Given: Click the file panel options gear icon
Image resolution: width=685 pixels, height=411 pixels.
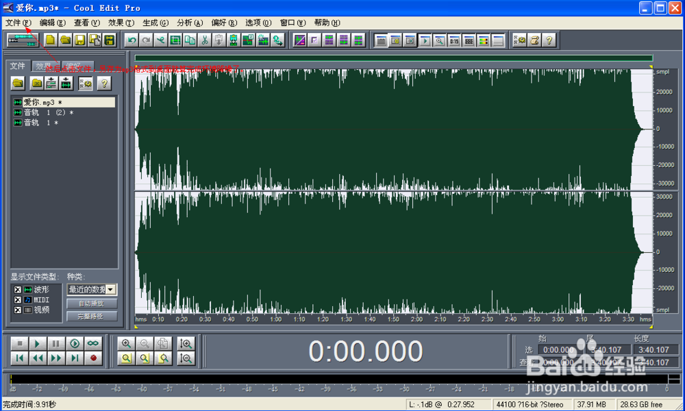Looking at the screenshot, I should click(86, 83).
